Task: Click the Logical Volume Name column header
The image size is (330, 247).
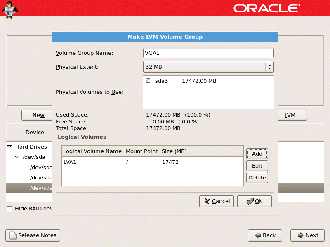Action: tap(92, 151)
